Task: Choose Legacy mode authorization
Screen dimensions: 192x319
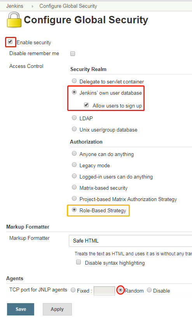Action: click(x=74, y=165)
